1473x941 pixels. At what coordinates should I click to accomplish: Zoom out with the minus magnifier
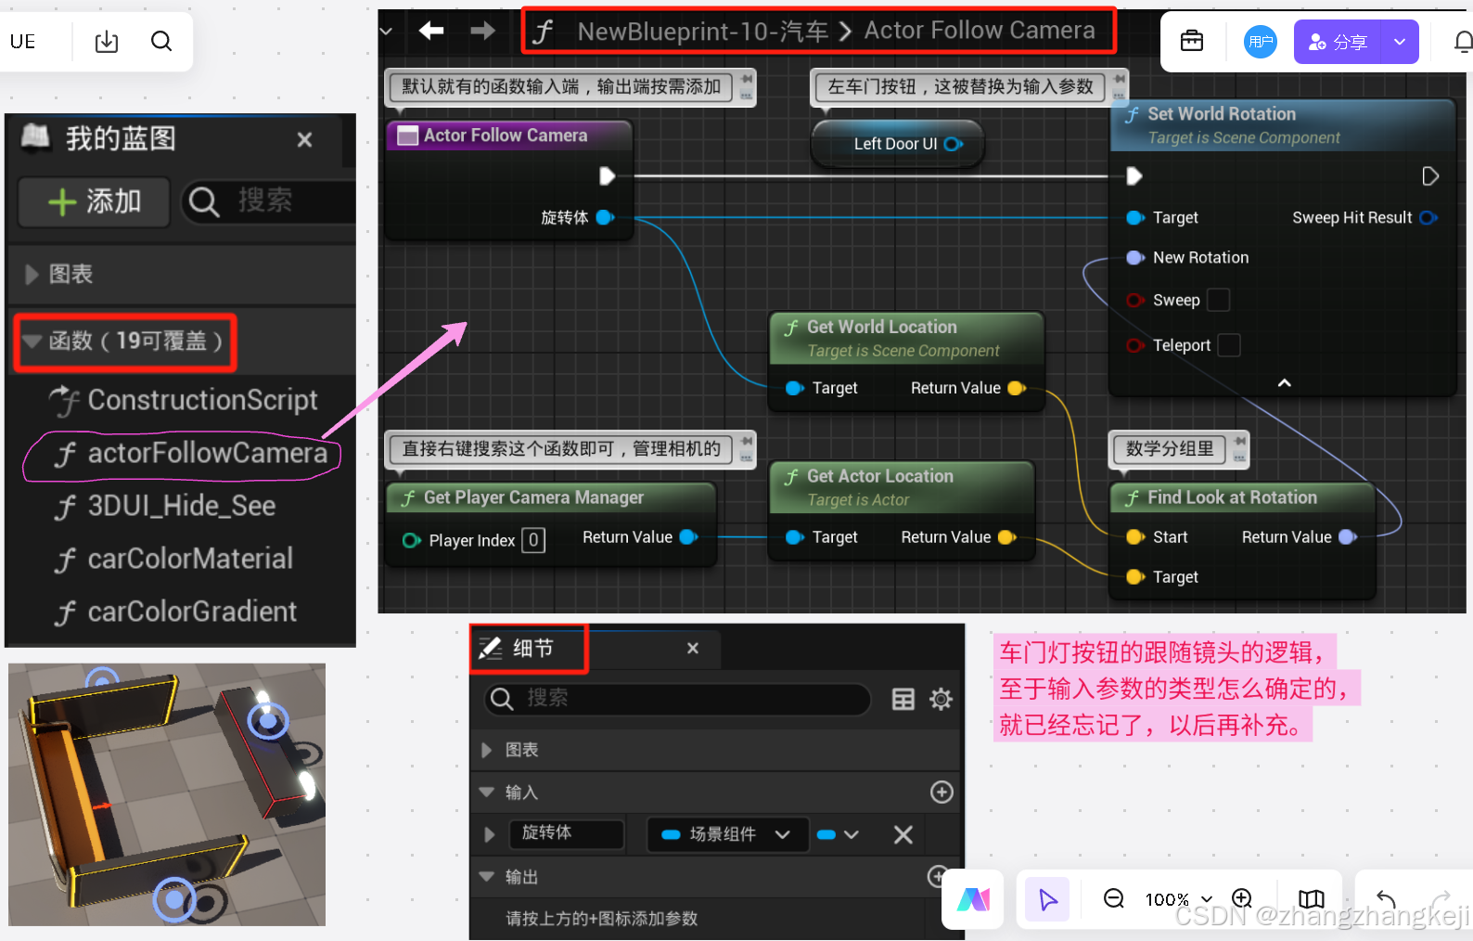(1113, 898)
